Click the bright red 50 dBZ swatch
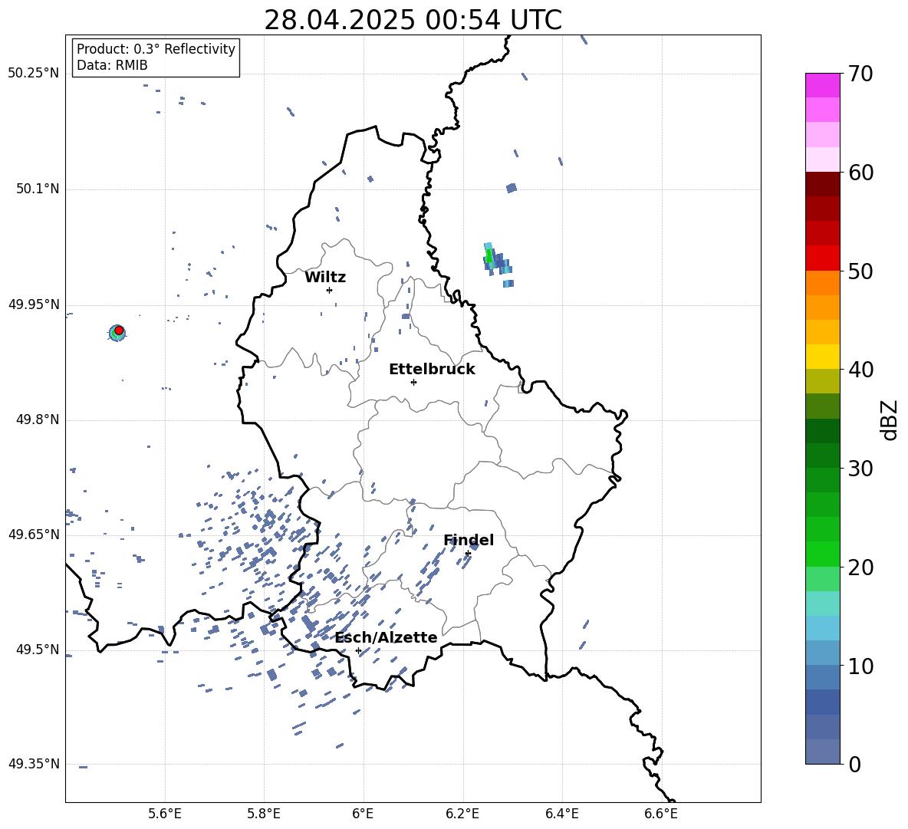 (823, 258)
